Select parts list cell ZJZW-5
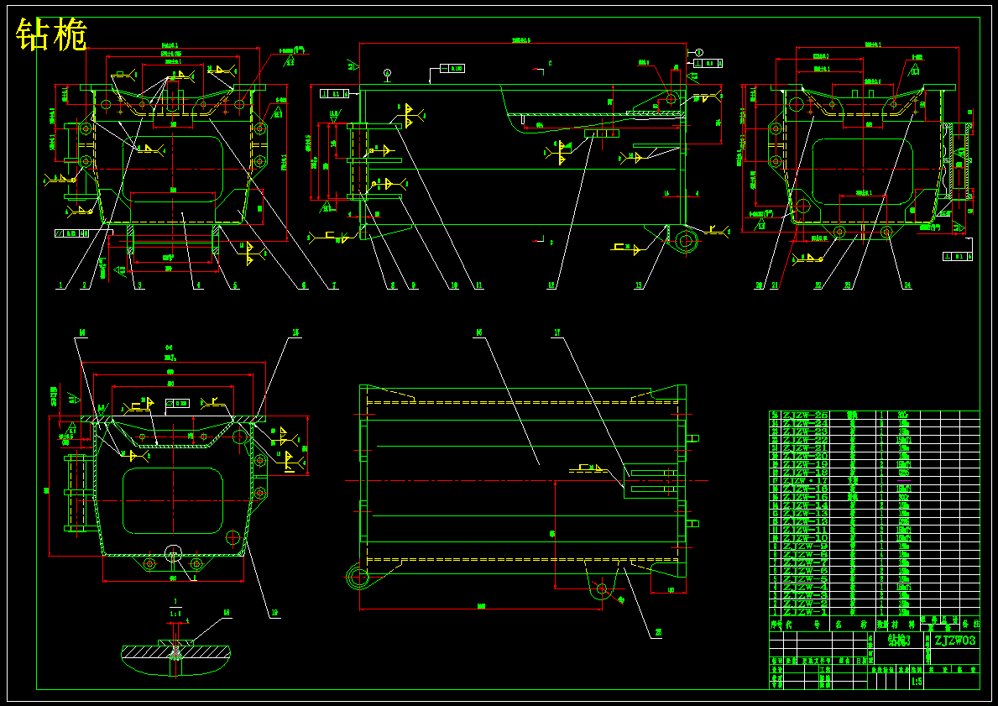 click(806, 579)
